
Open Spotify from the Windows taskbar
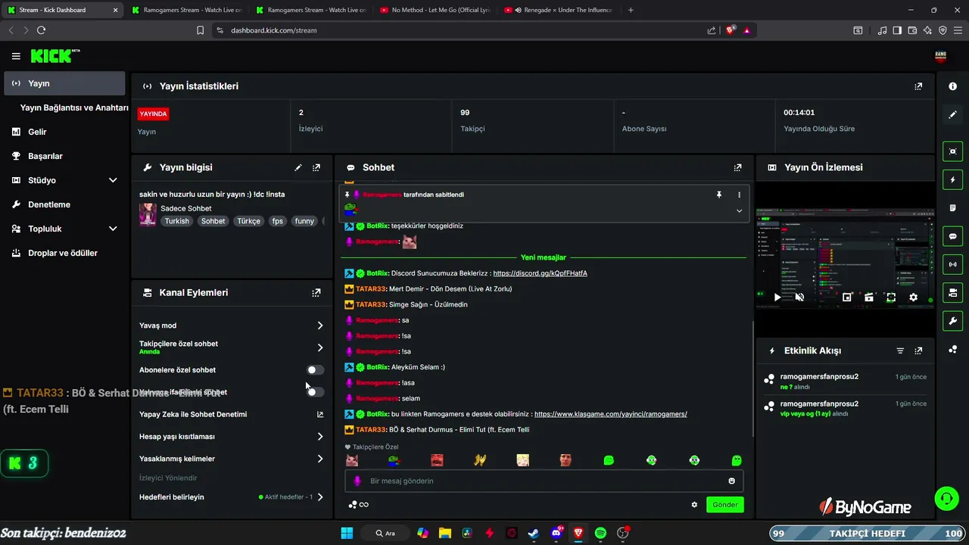[600, 533]
